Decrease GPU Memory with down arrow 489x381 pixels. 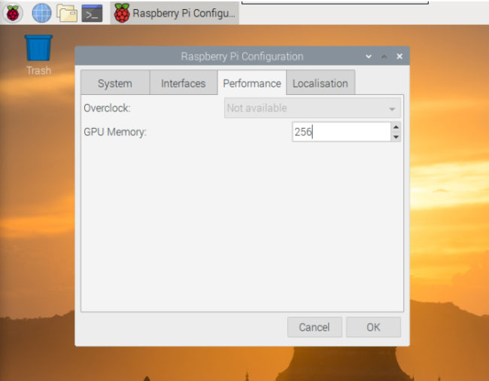point(396,137)
